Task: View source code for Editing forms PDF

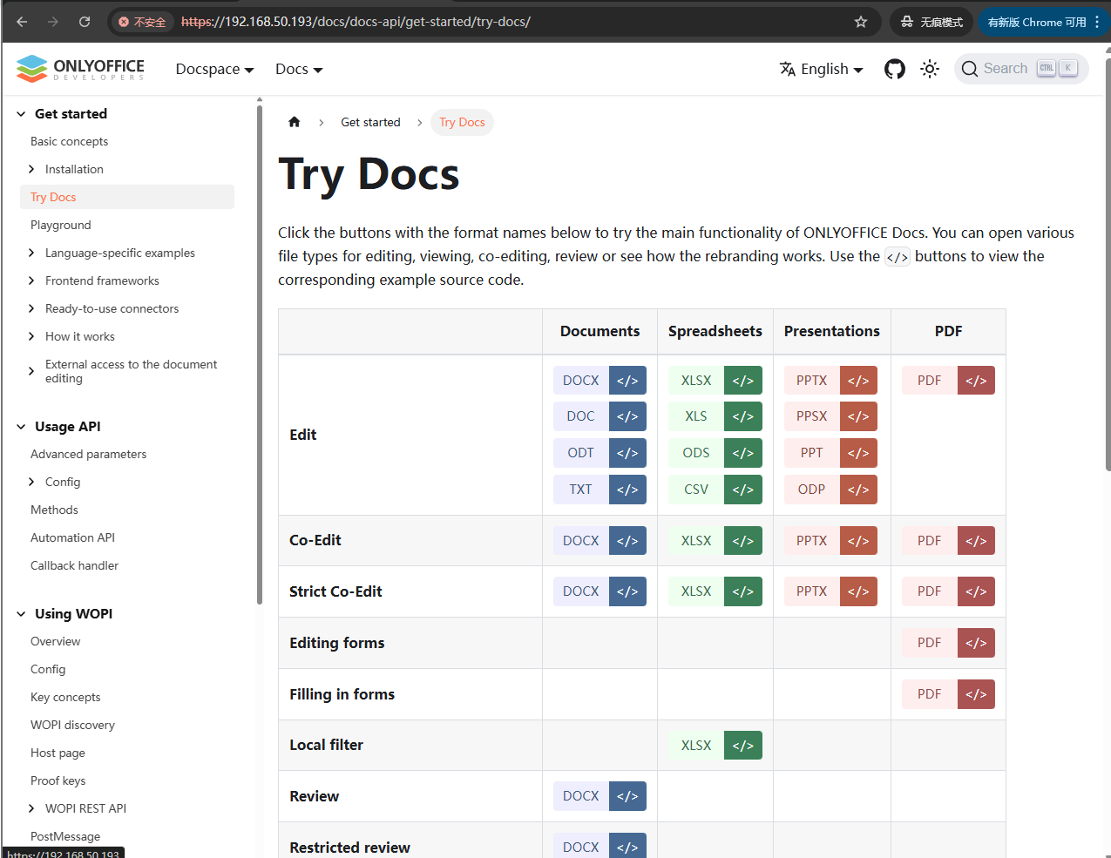Action: click(x=976, y=643)
